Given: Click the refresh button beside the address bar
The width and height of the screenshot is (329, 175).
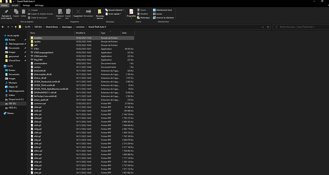Looking at the screenshot, I should tap(268, 27).
